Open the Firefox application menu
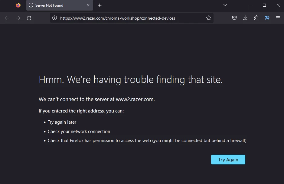284x184 pixels. point(278,18)
